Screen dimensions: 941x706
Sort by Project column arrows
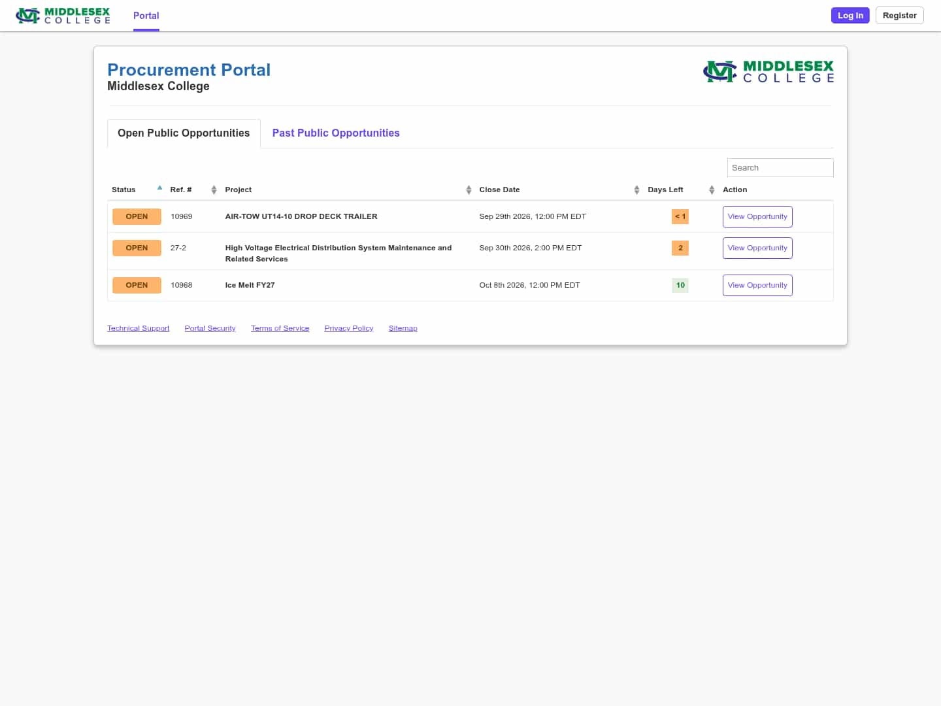pos(469,190)
